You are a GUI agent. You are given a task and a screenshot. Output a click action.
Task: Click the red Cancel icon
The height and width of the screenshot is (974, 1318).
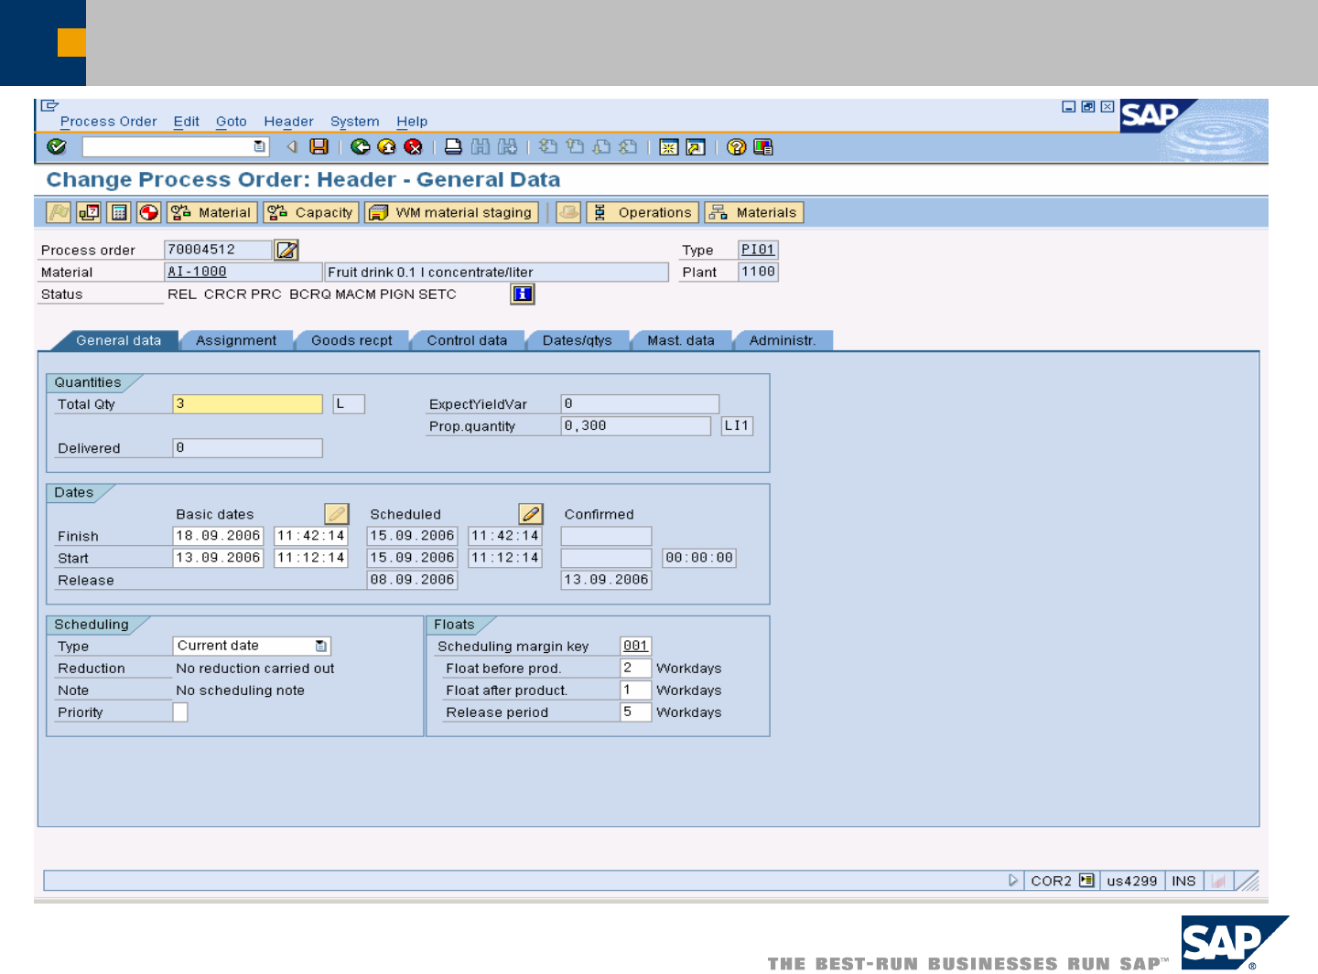[414, 146]
